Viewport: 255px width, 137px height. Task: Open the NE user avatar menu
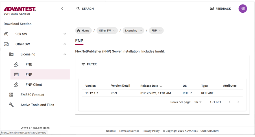(243, 9)
